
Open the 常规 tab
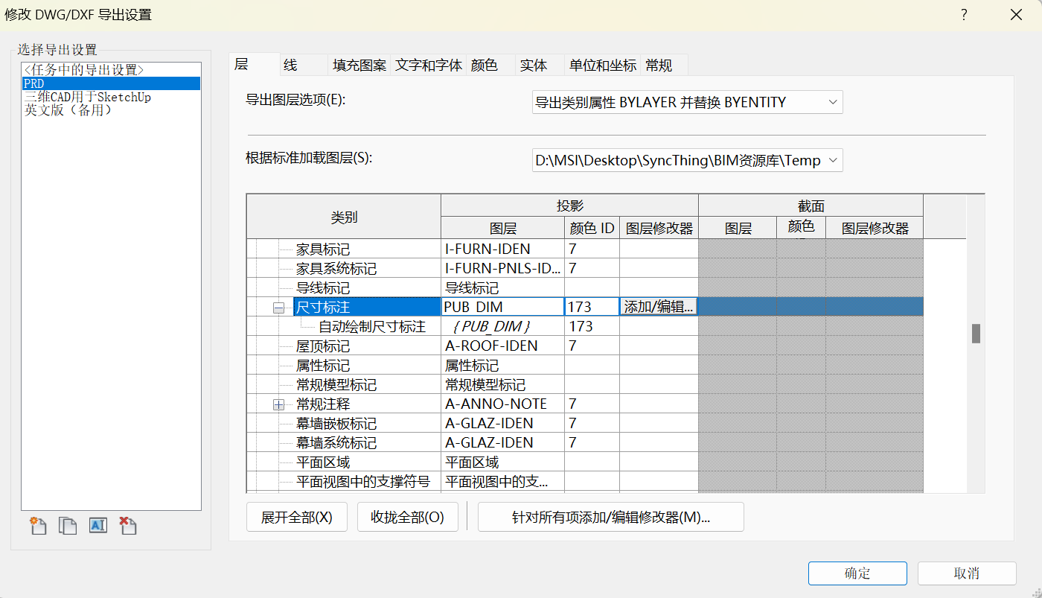coord(658,65)
